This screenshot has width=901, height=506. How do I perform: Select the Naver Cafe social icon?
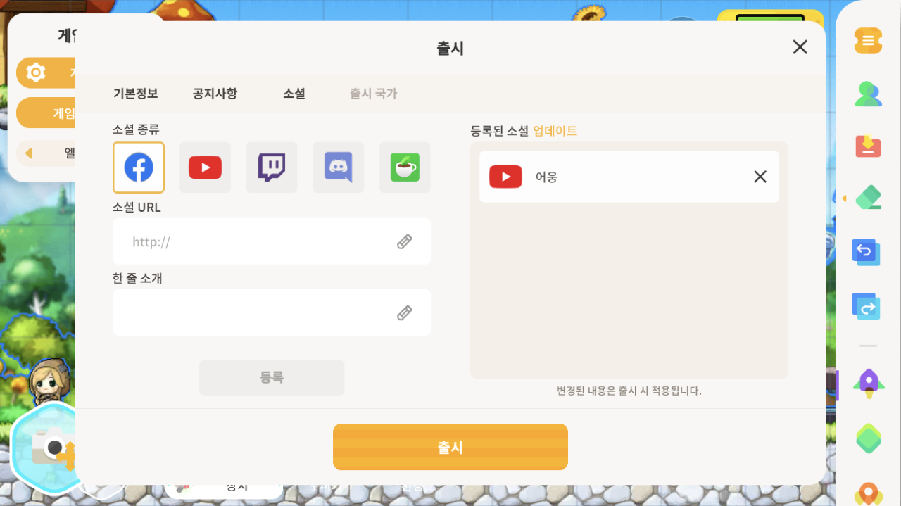(405, 167)
